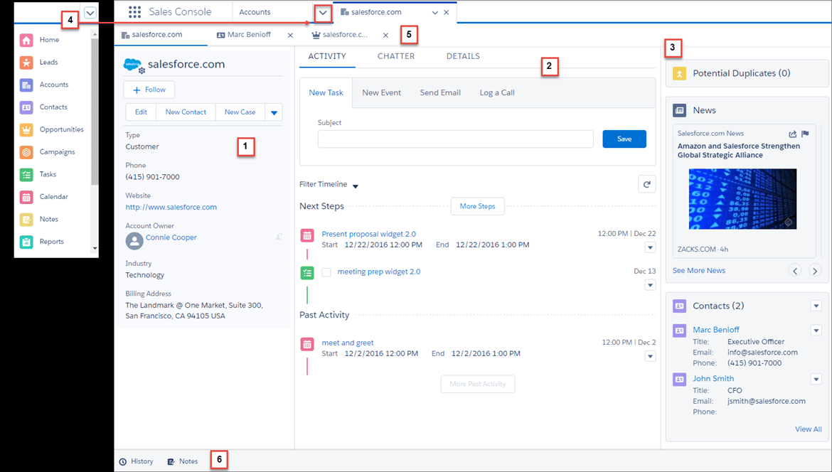Open actions dropdown for John Smith contact
The image size is (832, 472).
(x=816, y=379)
